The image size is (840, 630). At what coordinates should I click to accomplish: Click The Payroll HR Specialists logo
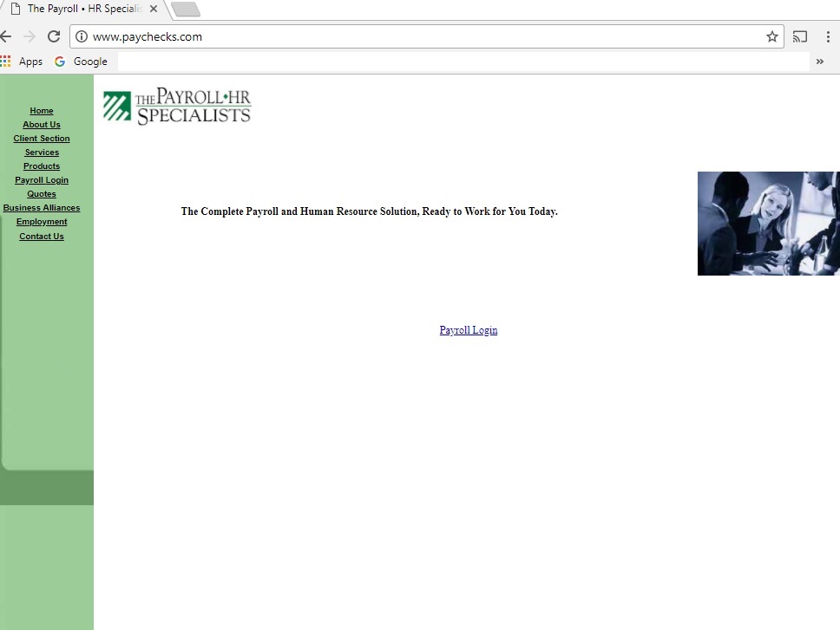tap(177, 106)
